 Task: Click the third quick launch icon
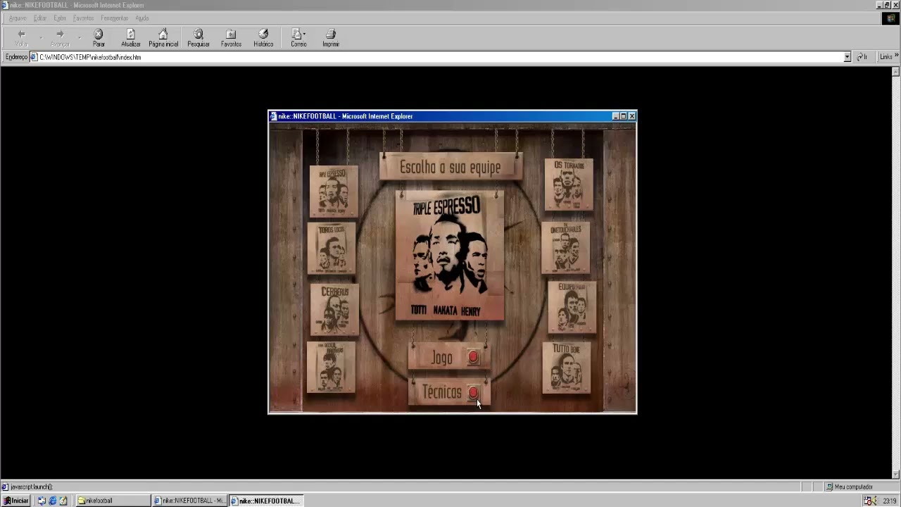(63, 501)
